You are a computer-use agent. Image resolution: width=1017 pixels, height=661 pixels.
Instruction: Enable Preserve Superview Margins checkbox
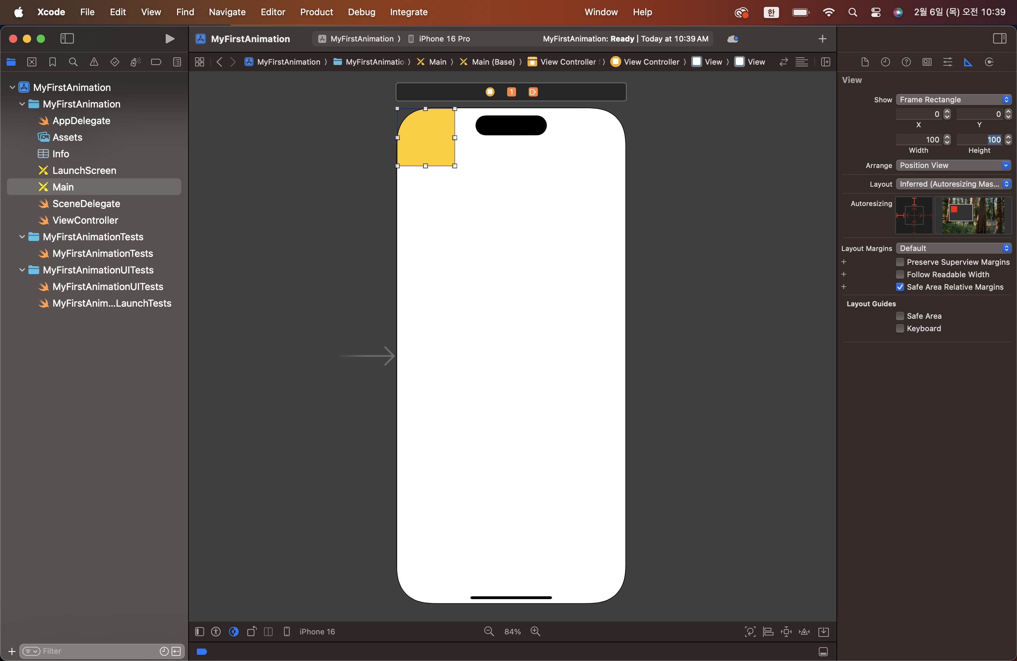[x=900, y=262]
